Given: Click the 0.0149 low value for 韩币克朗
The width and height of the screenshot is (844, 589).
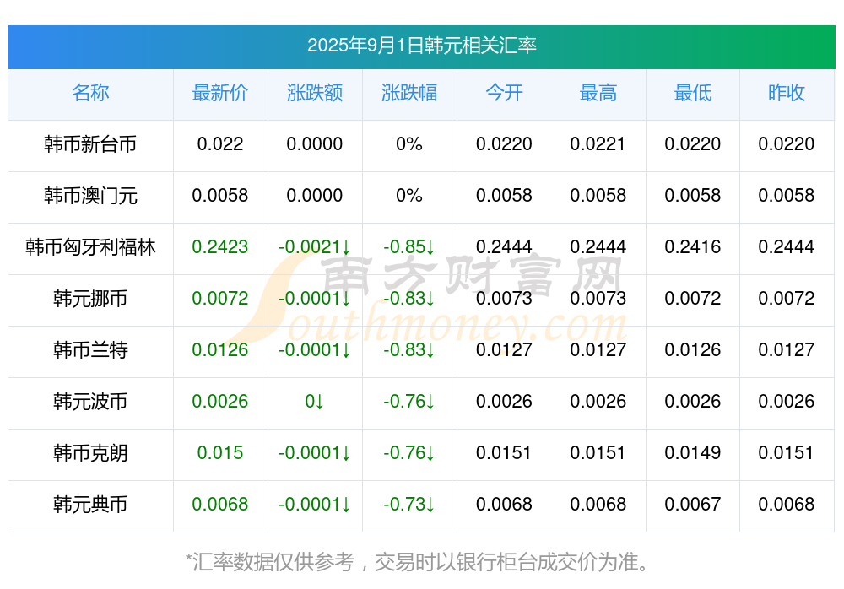Looking at the screenshot, I should click(693, 453).
